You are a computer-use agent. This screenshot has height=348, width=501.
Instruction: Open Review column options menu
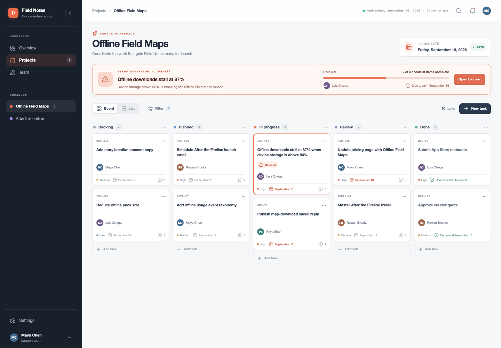[x=406, y=127]
